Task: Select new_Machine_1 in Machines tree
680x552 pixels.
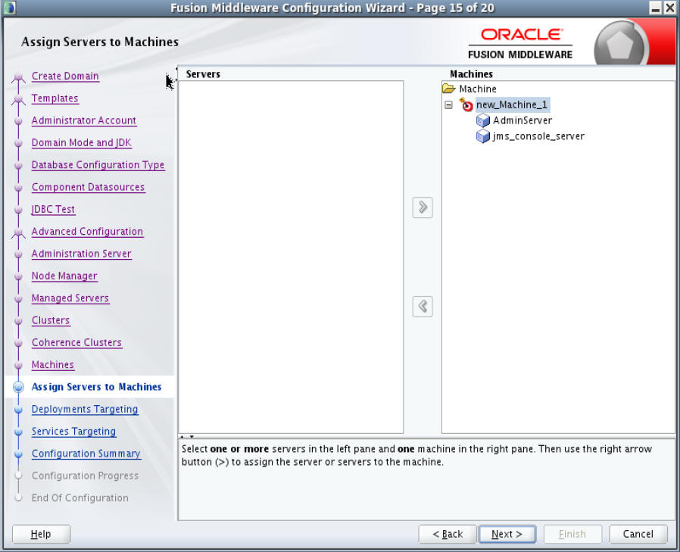Action: (512, 104)
